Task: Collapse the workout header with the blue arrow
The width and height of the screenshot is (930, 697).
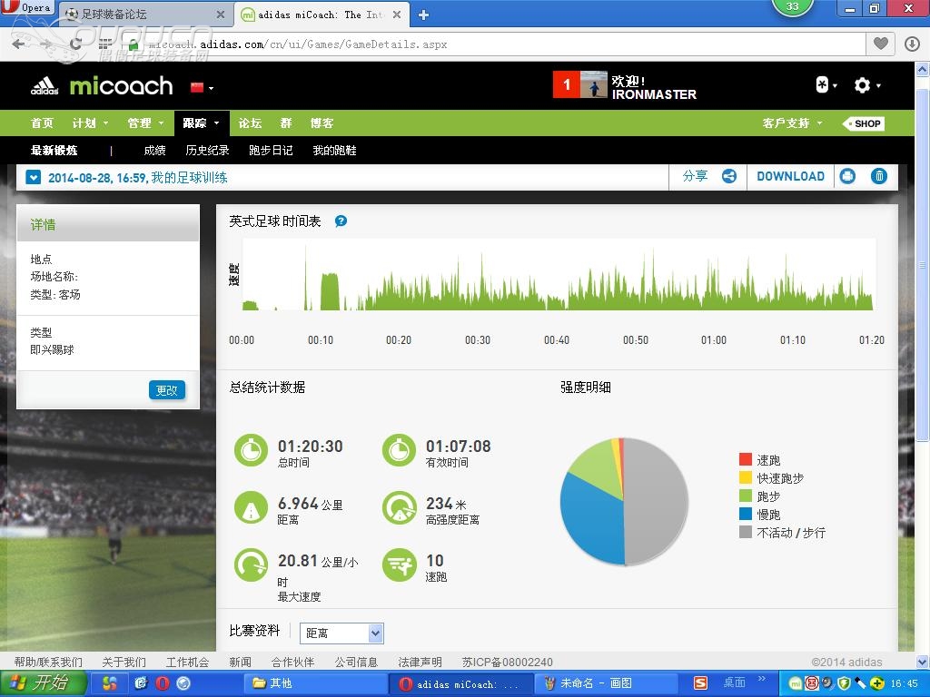Action: coord(34,176)
